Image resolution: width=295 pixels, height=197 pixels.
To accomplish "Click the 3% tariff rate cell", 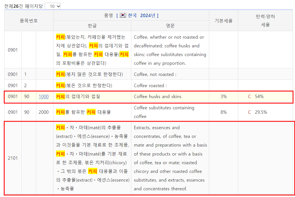I will pyautogui.click(x=223, y=96).
